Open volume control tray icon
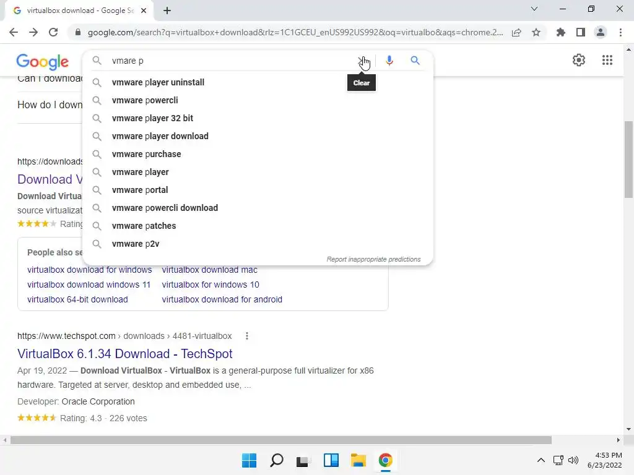The image size is (634, 475). (x=573, y=460)
